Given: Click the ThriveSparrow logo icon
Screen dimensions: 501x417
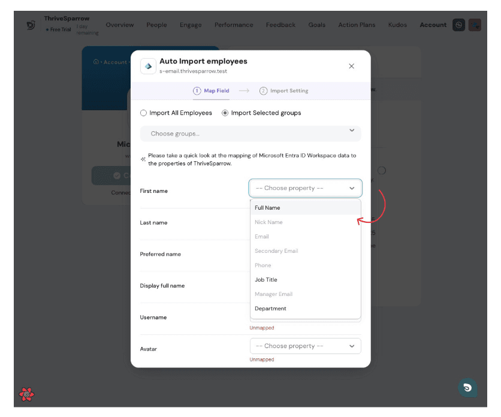Looking at the screenshot, I should click(31, 25).
